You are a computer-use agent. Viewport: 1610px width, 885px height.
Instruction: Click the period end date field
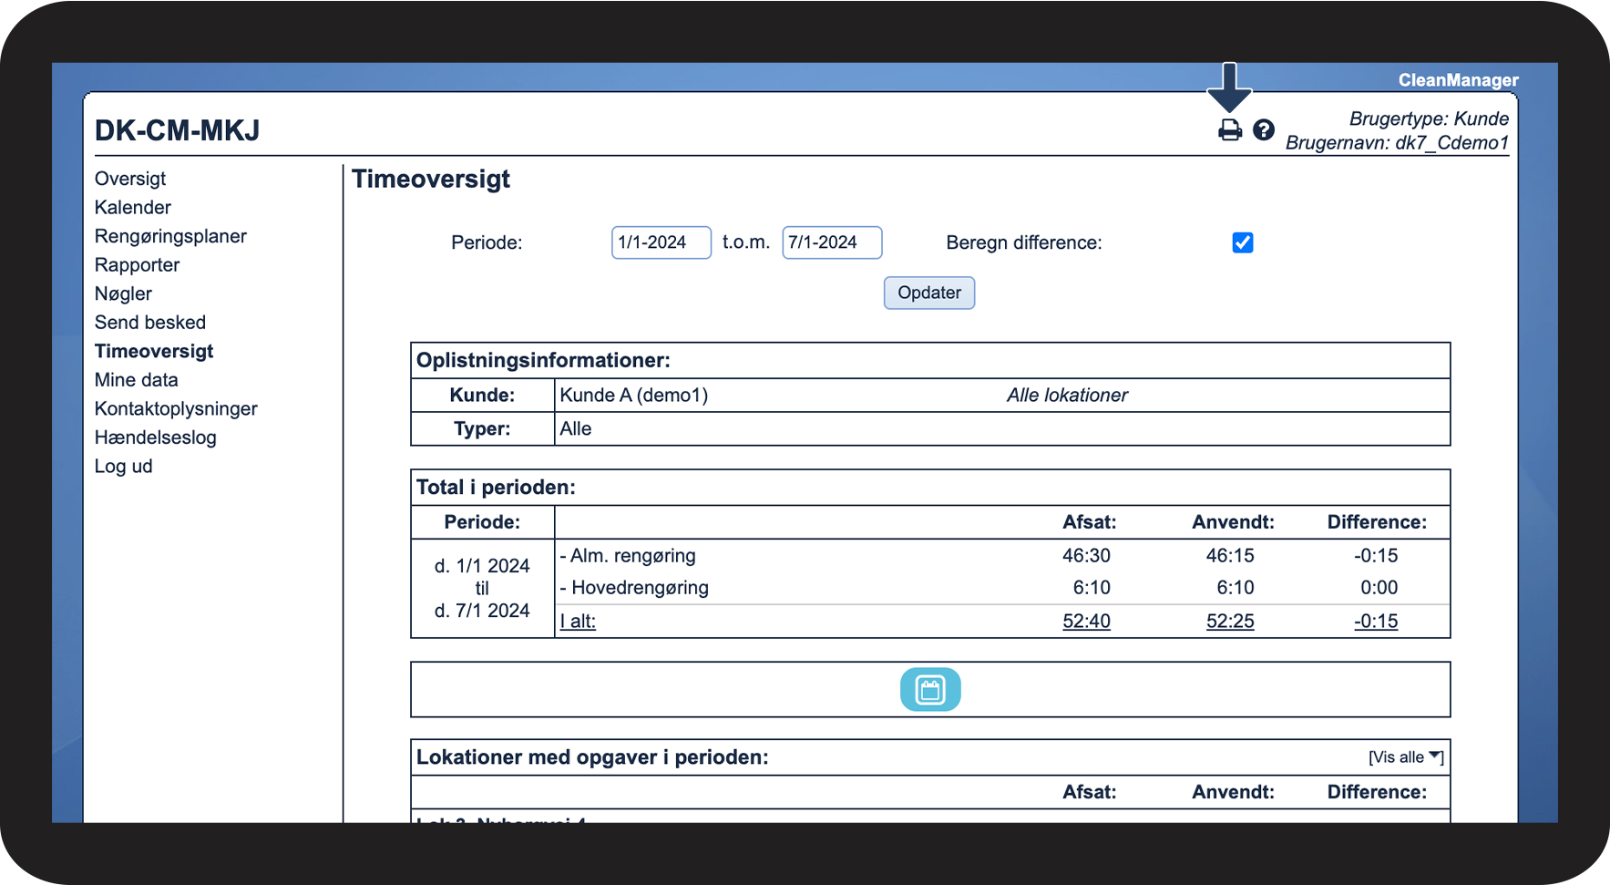click(x=831, y=242)
